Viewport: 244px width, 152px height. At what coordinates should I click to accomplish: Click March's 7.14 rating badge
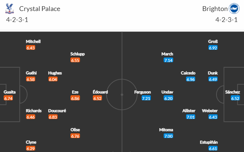[x=168, y=60]
